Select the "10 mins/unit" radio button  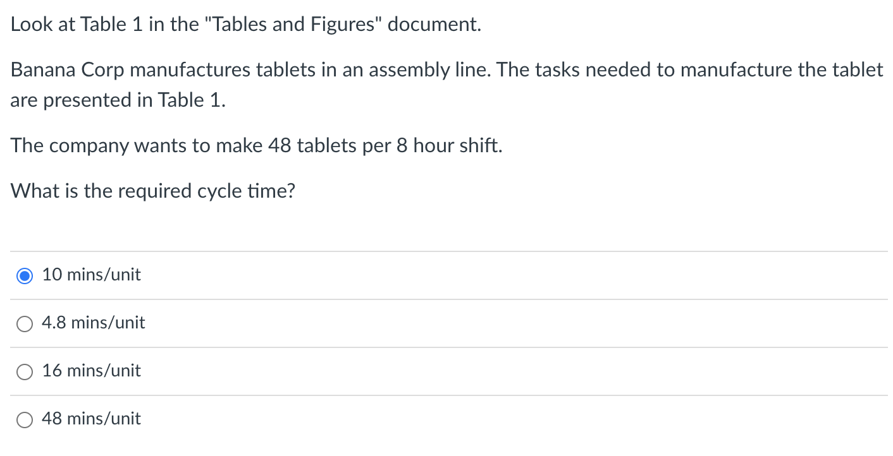pos(24,275)
